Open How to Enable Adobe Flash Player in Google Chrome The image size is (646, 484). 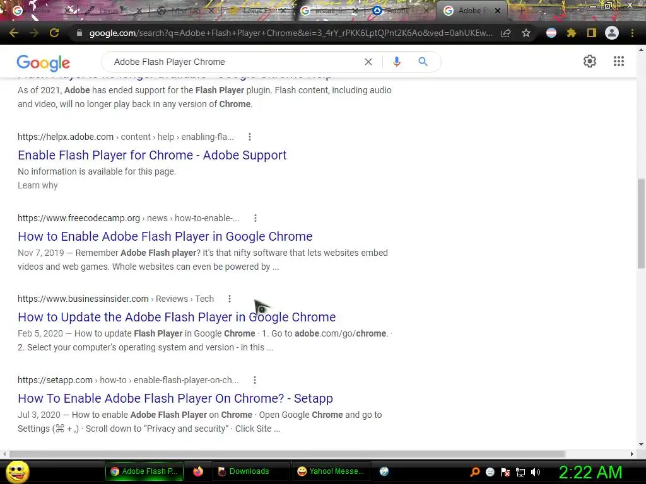[165, 236]
